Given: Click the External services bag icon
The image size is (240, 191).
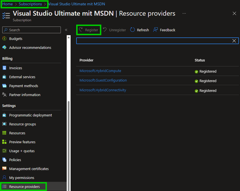Looking at the screenshot, I should [4, 77].
